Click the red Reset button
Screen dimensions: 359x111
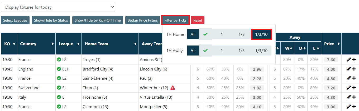198,20
